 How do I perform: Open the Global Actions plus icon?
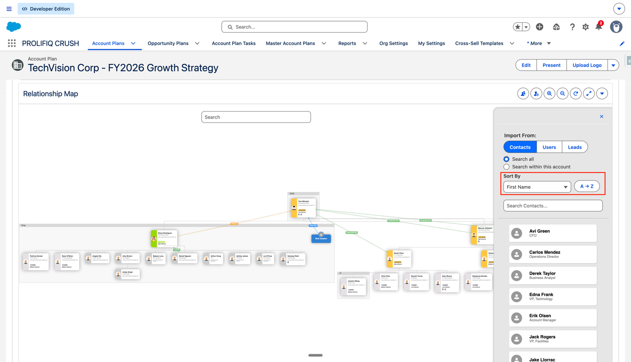(x=540, y=27)
